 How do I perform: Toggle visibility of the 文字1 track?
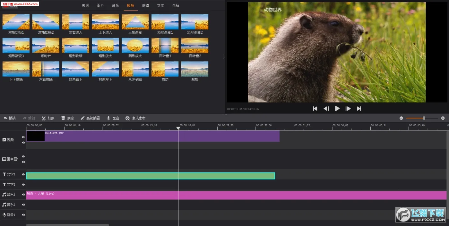23,175
